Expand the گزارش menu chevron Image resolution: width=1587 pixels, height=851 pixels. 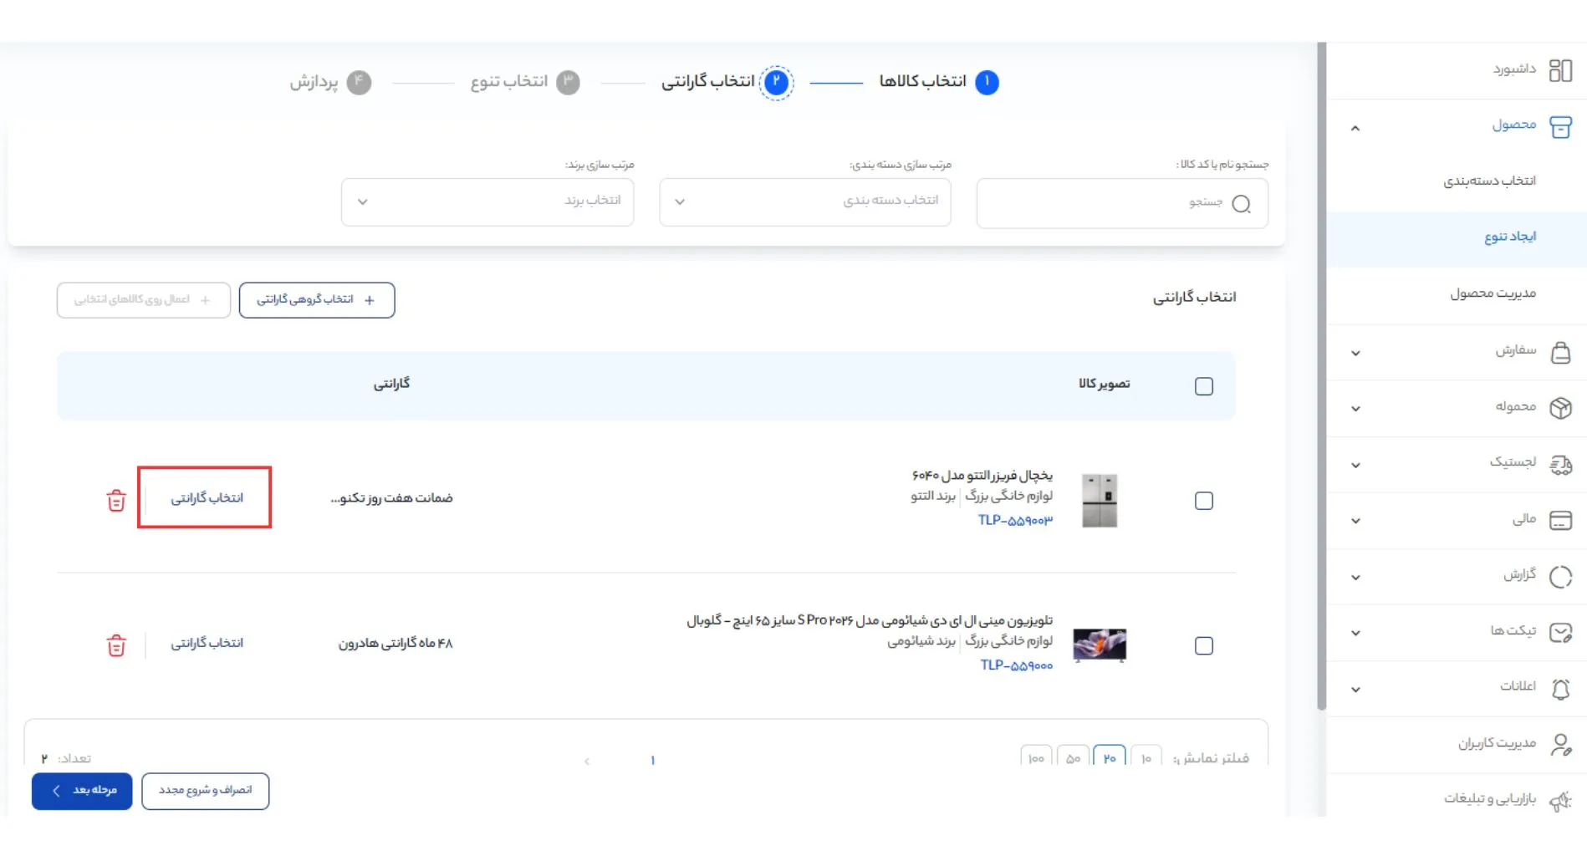coord(1355,577)
